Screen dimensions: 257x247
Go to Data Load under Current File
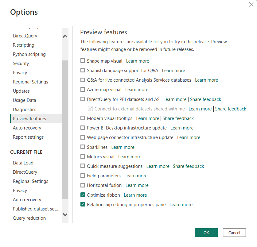pyautogui.click(x=23, y=163)
